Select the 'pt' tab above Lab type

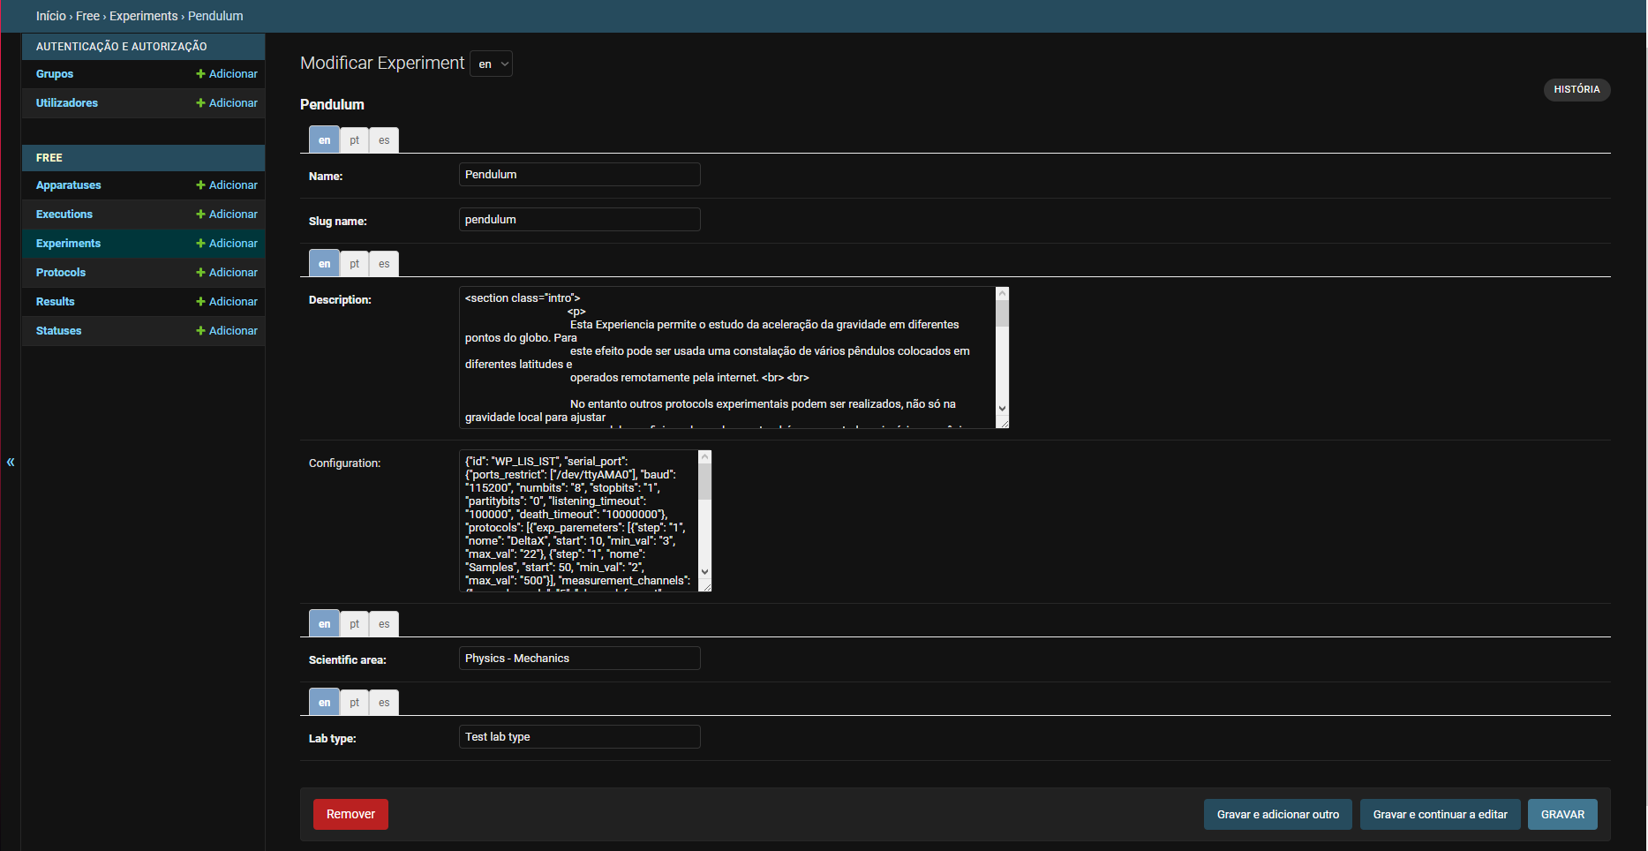(354, 703)
